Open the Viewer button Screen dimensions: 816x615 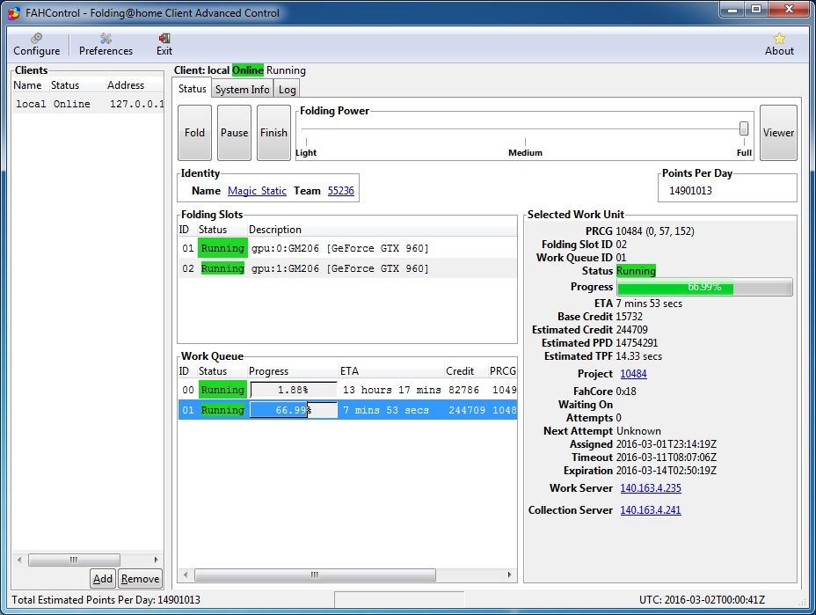point(778,133)
